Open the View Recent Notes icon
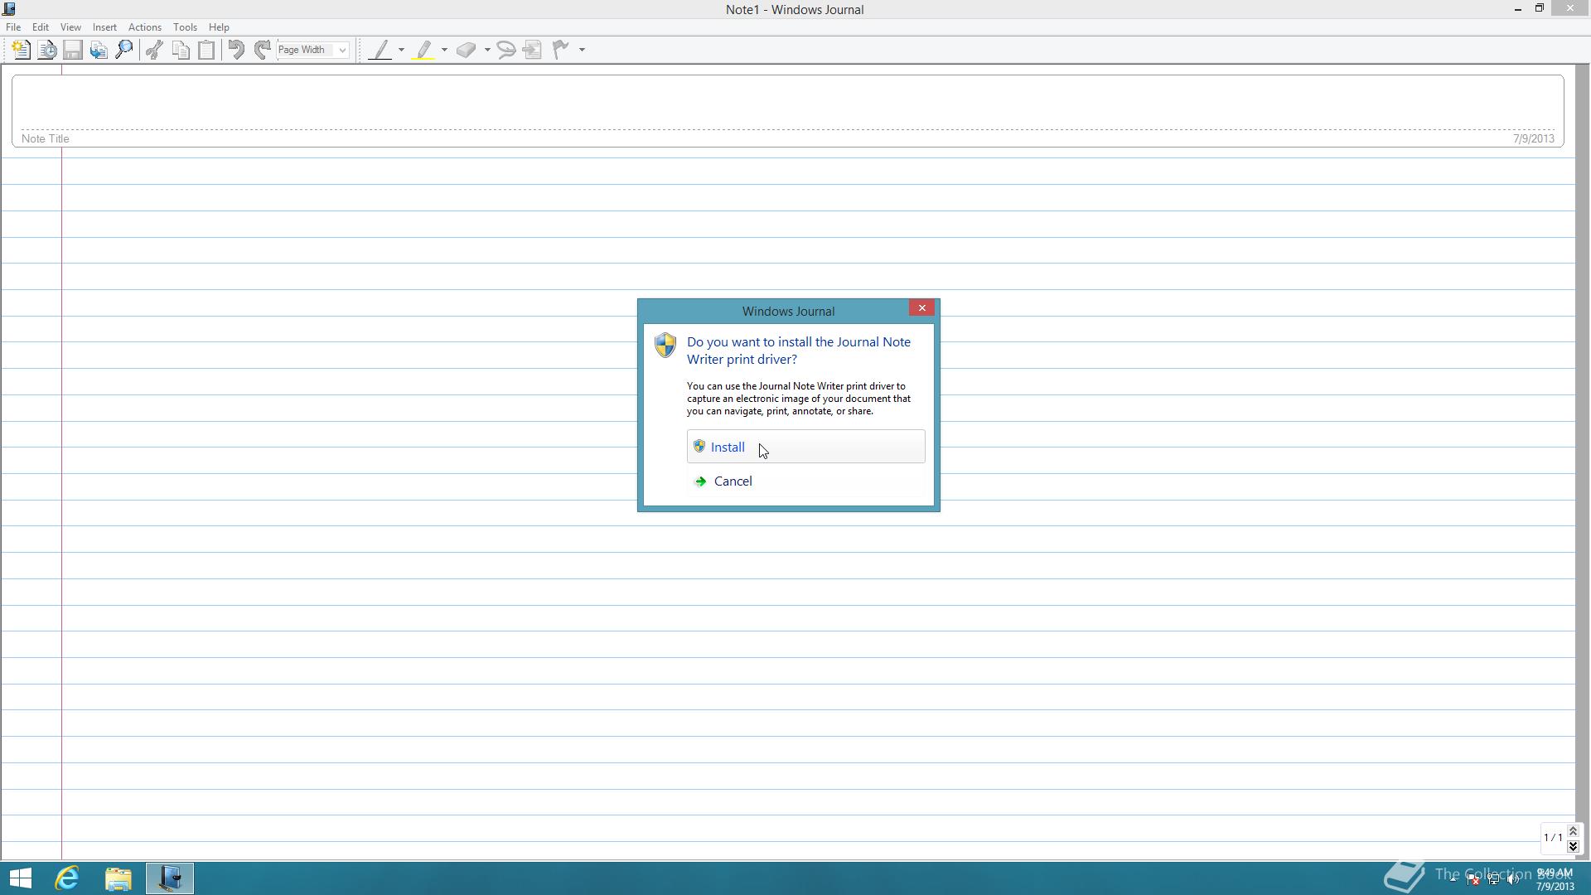The image size is (1591, 895). 47,50
